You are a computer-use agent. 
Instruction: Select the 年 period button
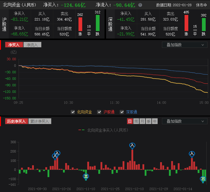(154, 121)
